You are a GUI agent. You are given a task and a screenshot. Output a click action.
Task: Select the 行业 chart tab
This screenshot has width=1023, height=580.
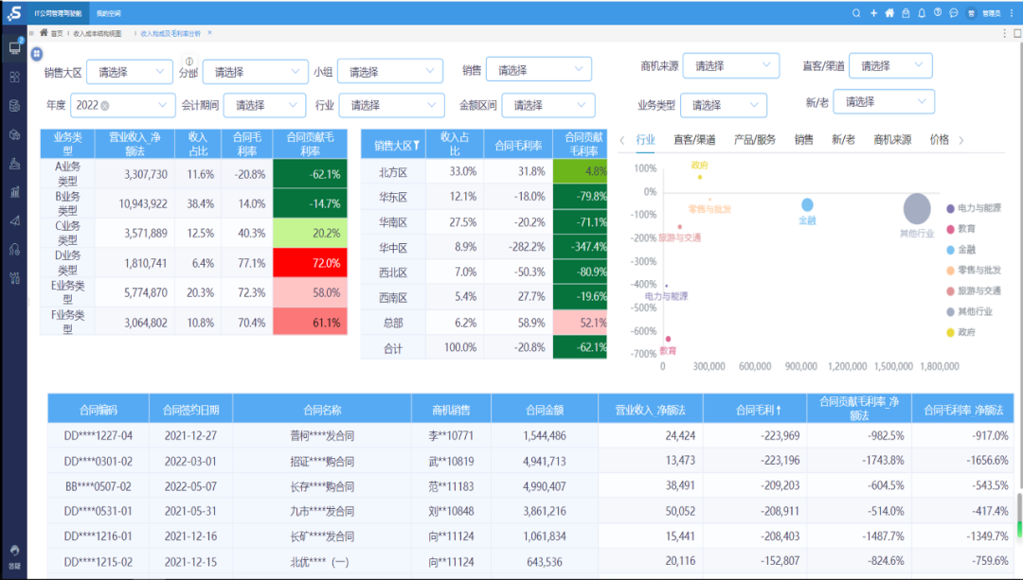645,139
